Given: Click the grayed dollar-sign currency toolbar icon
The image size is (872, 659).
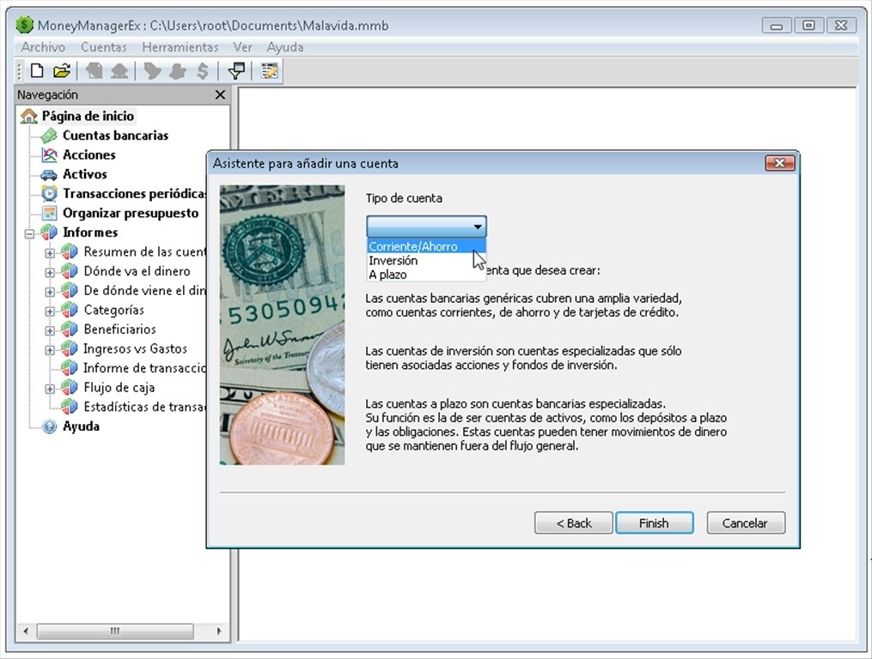Looking at the screenshot, I should coord(203,70).
